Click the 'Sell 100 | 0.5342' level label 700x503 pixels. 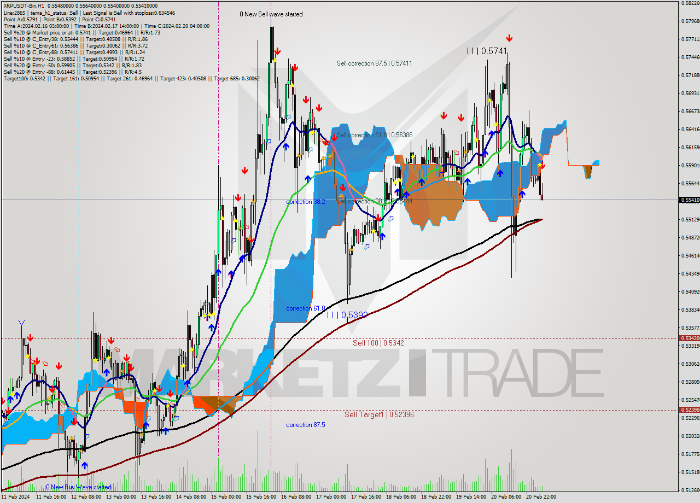(x=378, y=343)
